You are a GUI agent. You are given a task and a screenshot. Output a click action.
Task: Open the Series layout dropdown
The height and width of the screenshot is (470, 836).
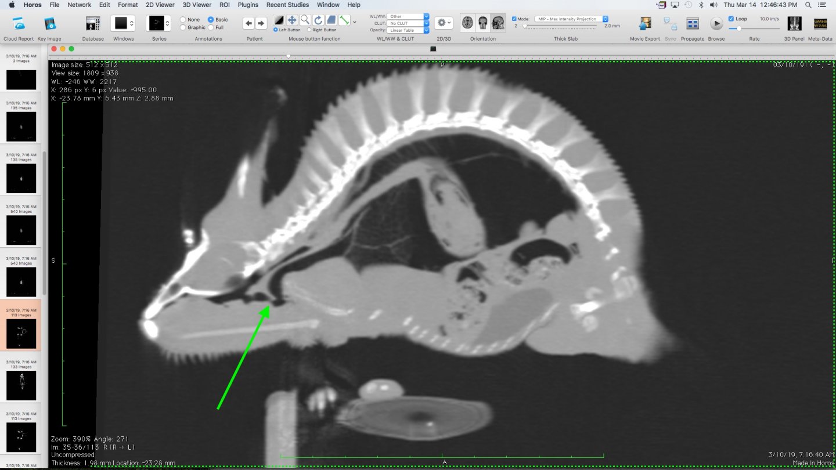158,23
